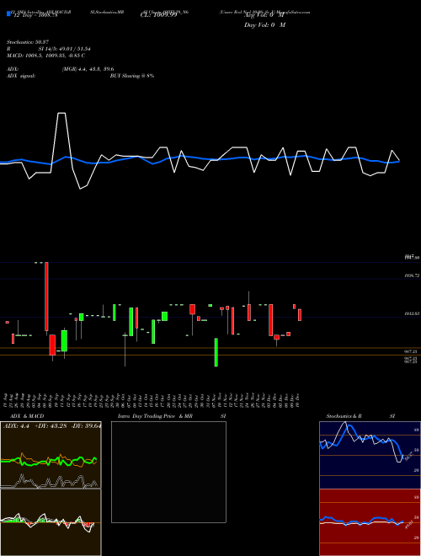Click the '(MGR) 4.4, 43.3, 39.6' ADX values
Screen dimensions: 421x556
[88, 69]
